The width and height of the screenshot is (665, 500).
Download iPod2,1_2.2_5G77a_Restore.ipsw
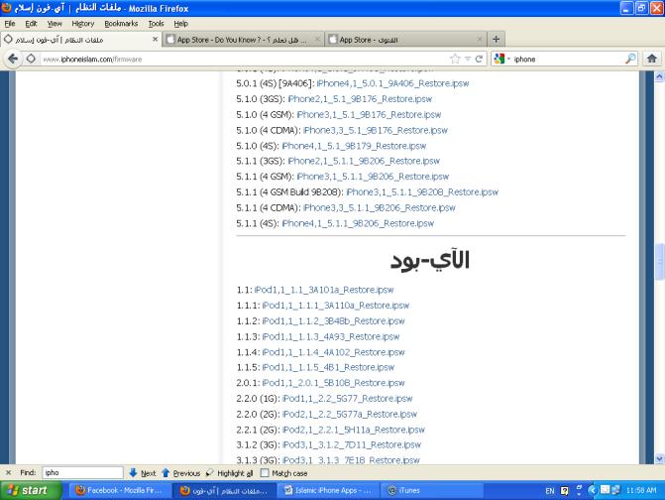click(x=350, y=414)
